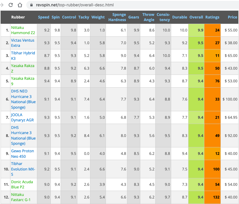Click the green 9.9 overall score cell
239x204 pixels.
point(196,30)
